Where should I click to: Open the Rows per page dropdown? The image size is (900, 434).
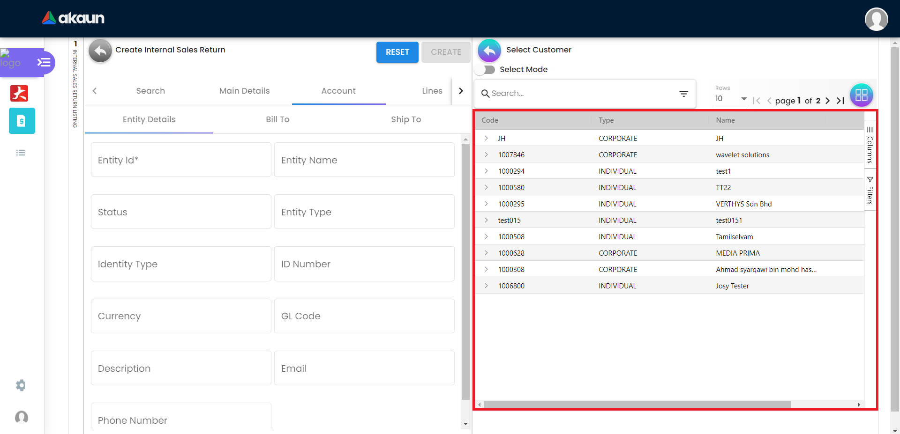pyautogui.click(x=731, y=99)
